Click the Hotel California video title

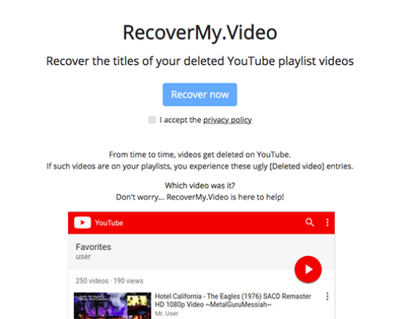(x=233, y=300)
